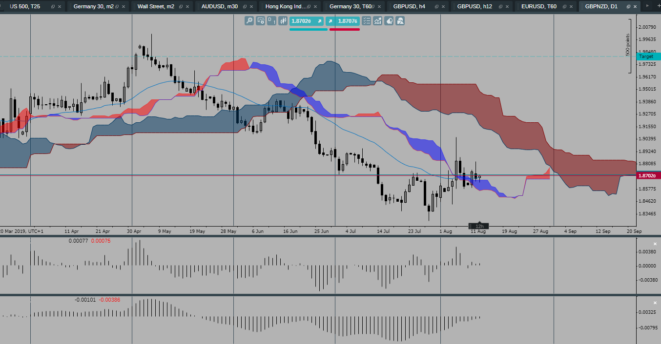
Task: Pop out the GBPNZD, D1 tab
Action: point(628,6)
